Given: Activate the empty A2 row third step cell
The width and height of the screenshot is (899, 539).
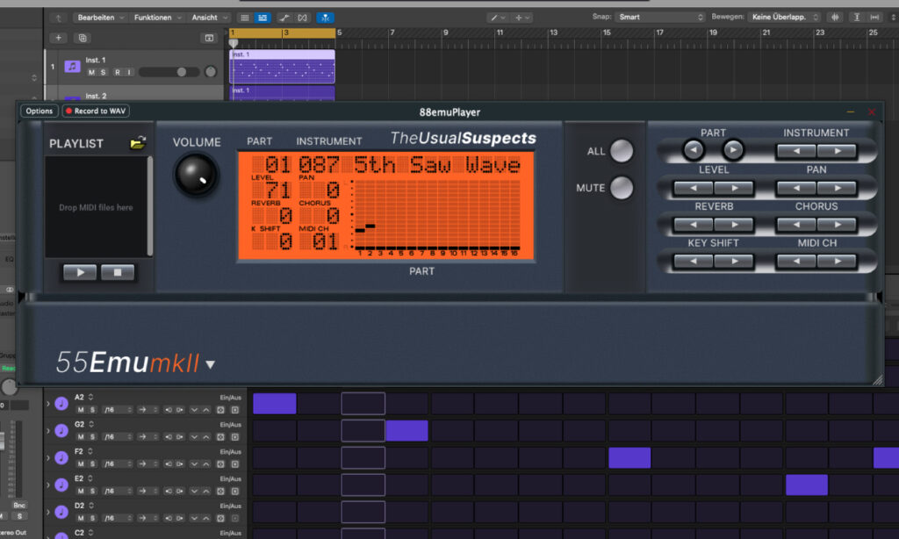Looking at the screenshot, I should point(363,404).
